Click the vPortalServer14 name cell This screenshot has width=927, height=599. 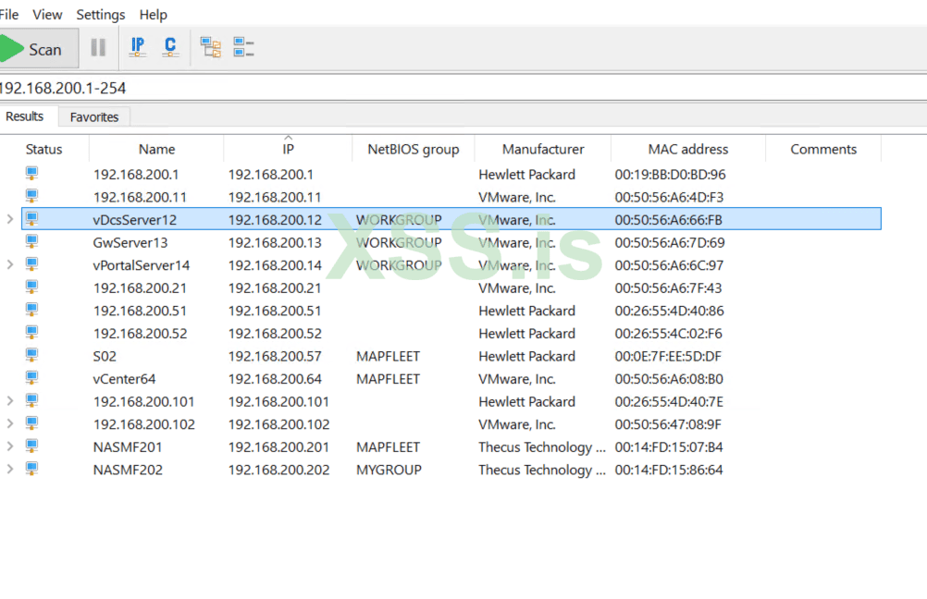click(x=142, y=265)
